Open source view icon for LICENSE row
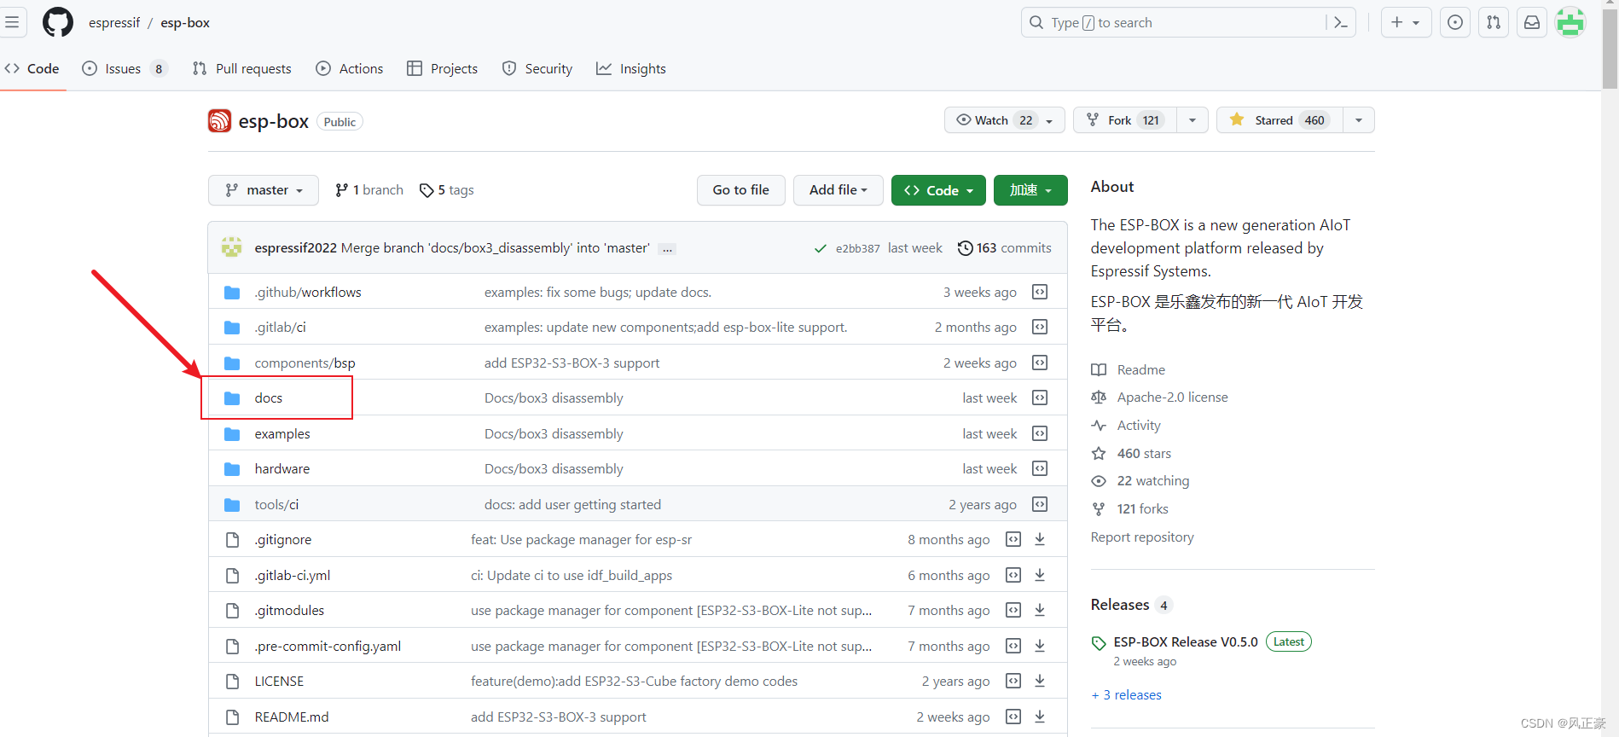Viewport: 1619px width, 737px height. tap(1013, 681)
